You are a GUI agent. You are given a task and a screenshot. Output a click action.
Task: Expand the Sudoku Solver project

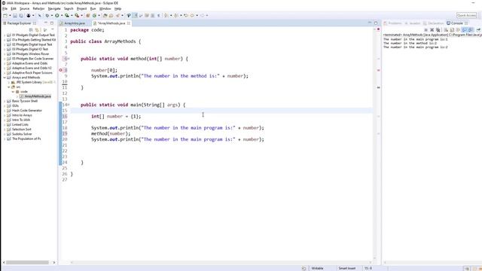point(5,134)
